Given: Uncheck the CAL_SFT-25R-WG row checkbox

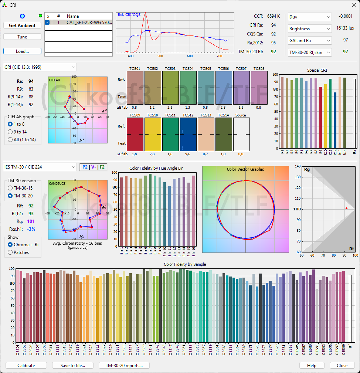Looking at the screenshot, I should pyautogui.click(x=48, y=23).
